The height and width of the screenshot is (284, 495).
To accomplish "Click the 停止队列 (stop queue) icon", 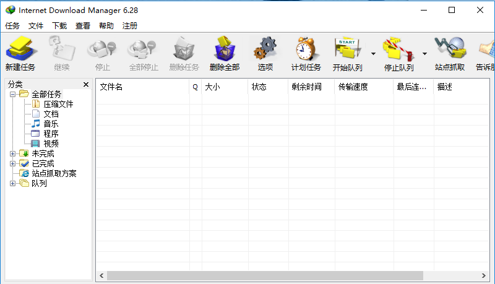I will click(x=398, y=53).
